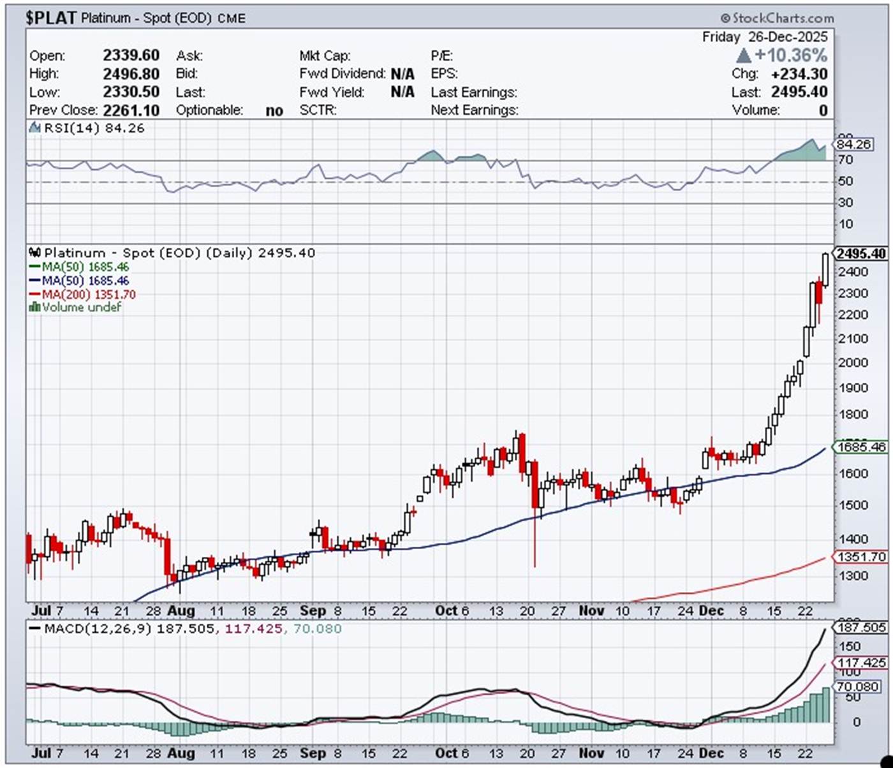Click the candlestick icon beside Platinum - Spot
Screen dimensions: 893x768
pyautogui.click(x=35, y=253)
